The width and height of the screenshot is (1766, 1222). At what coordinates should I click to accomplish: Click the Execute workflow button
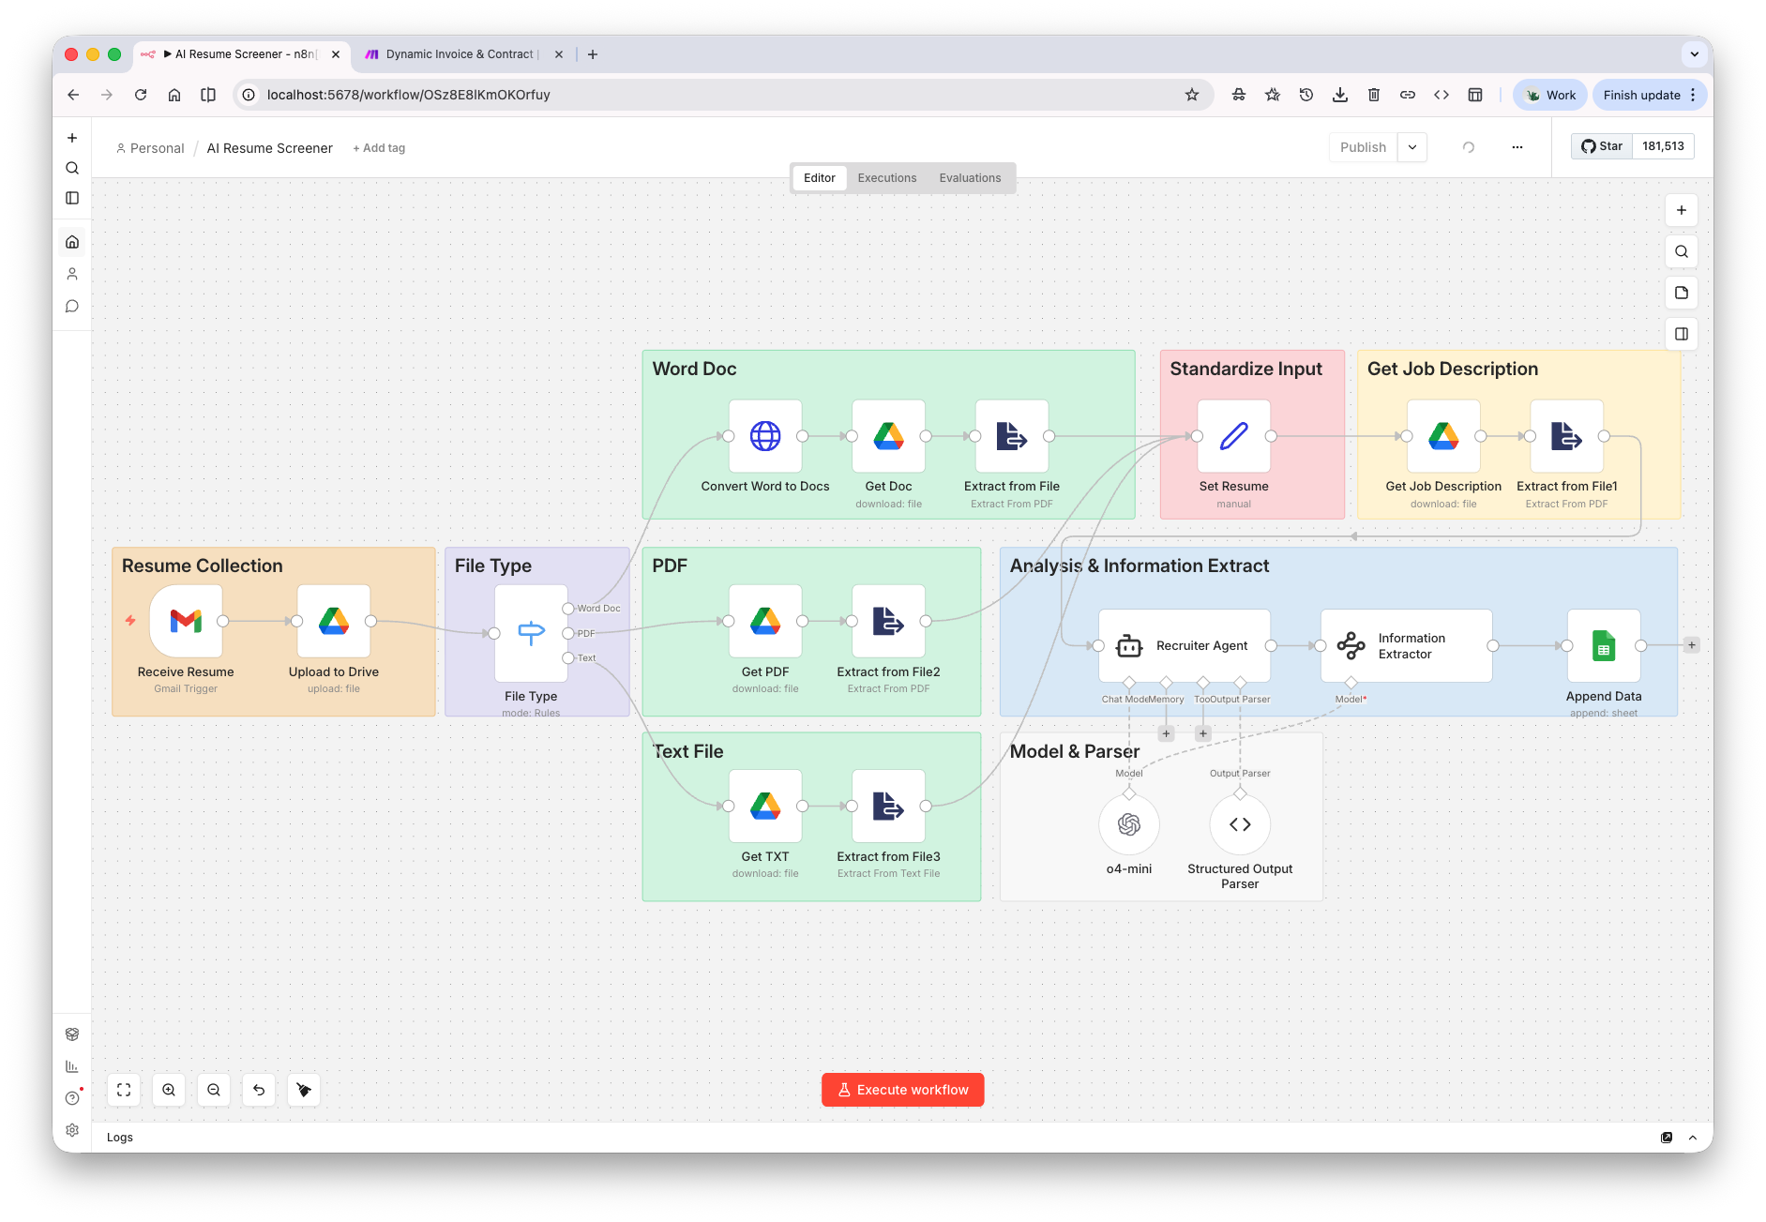(x=901, y=1089)
